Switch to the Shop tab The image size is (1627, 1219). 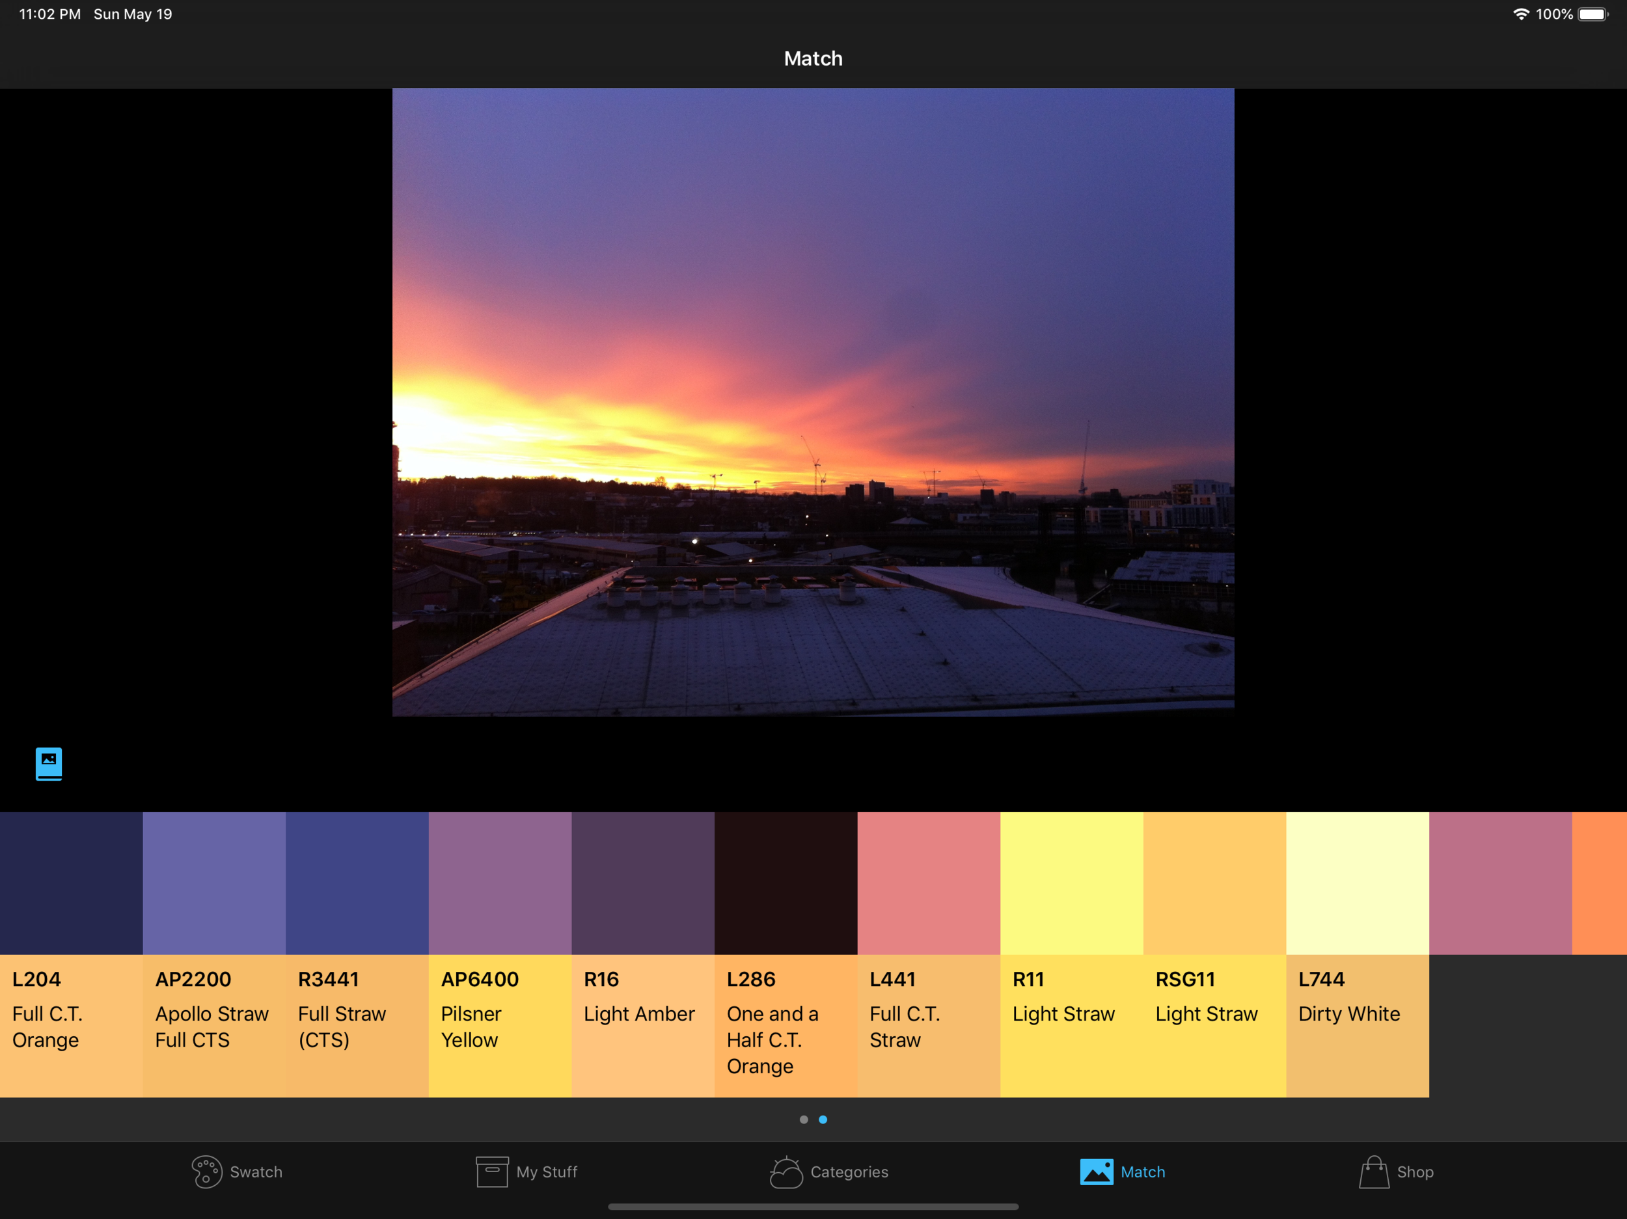[1414, 1172]
